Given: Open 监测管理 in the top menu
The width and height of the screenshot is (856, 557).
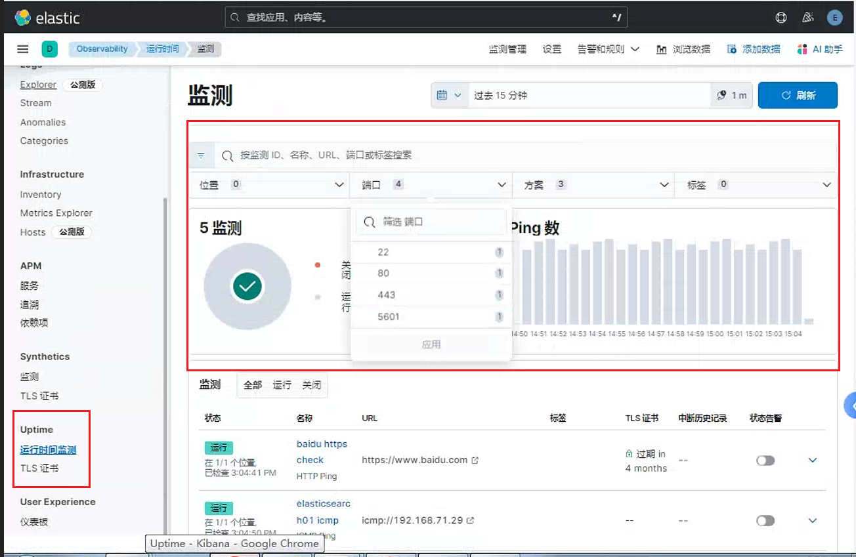Looking at the screenshot, I should point(507,49).
